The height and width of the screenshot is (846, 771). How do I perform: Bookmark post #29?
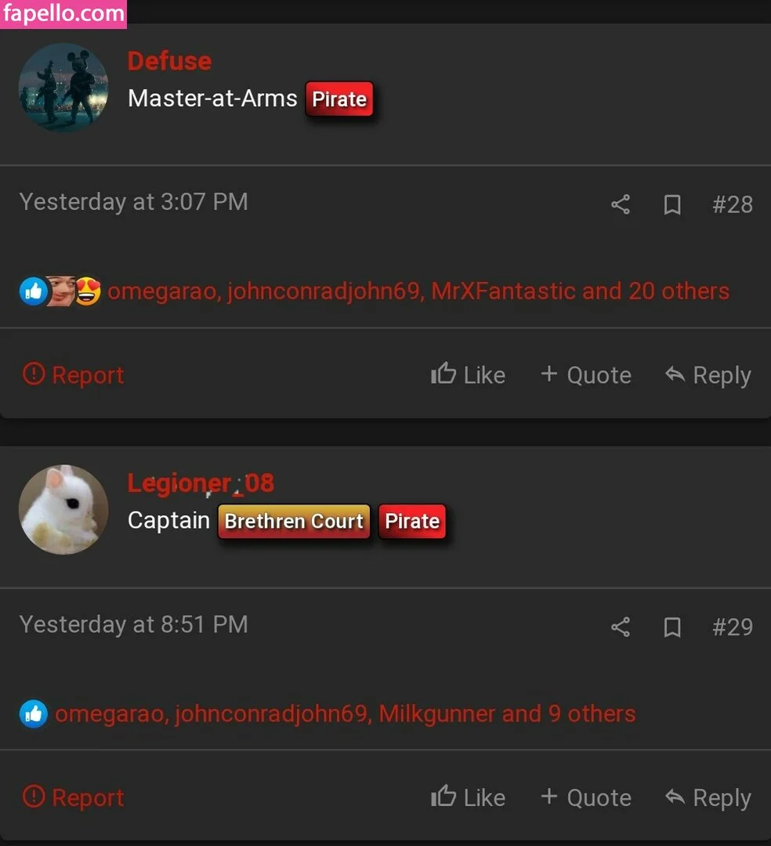coord(671,627)
